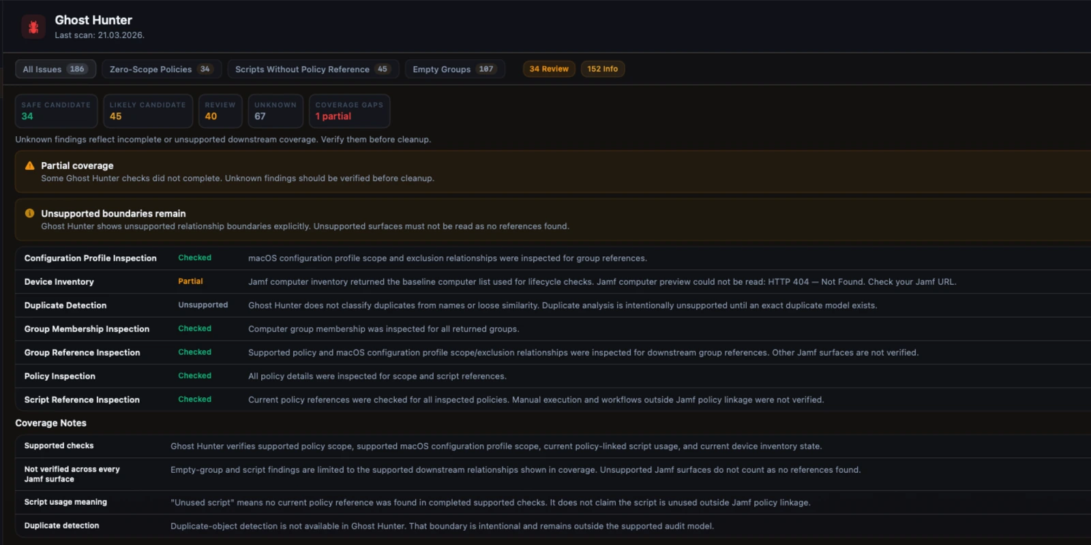Click the Configuration Profile Inspection row label
The height and width of the screenshot is (545, 1091).
pyautogui.click(x=91, y=258)
